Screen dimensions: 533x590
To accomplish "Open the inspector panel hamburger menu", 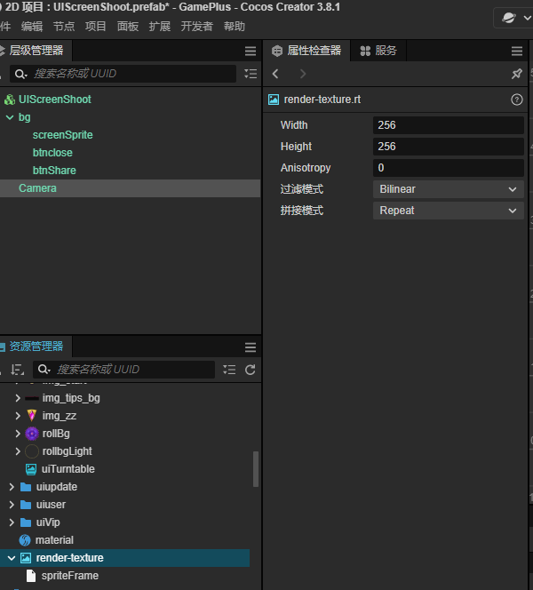I will coord(517,51).
